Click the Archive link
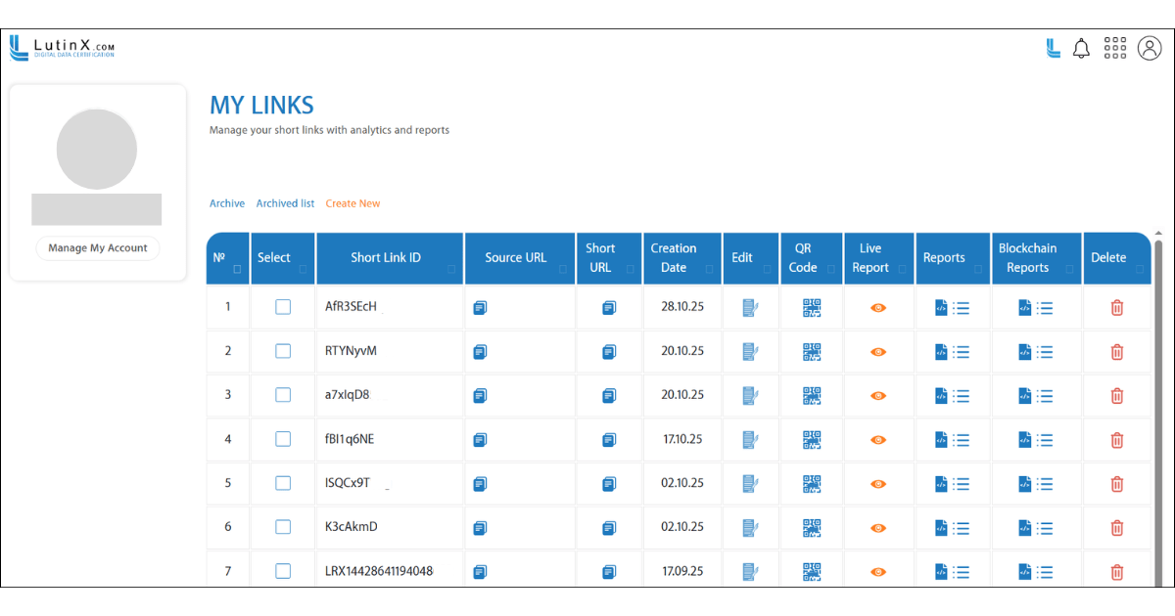The image size is (1175, 616). [x=227, y=203]
